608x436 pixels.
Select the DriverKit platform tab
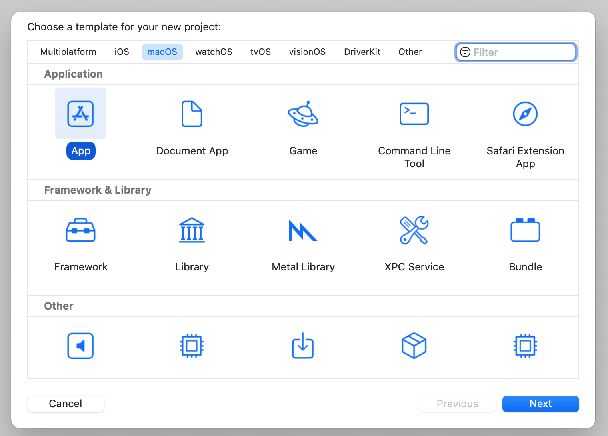362,52
